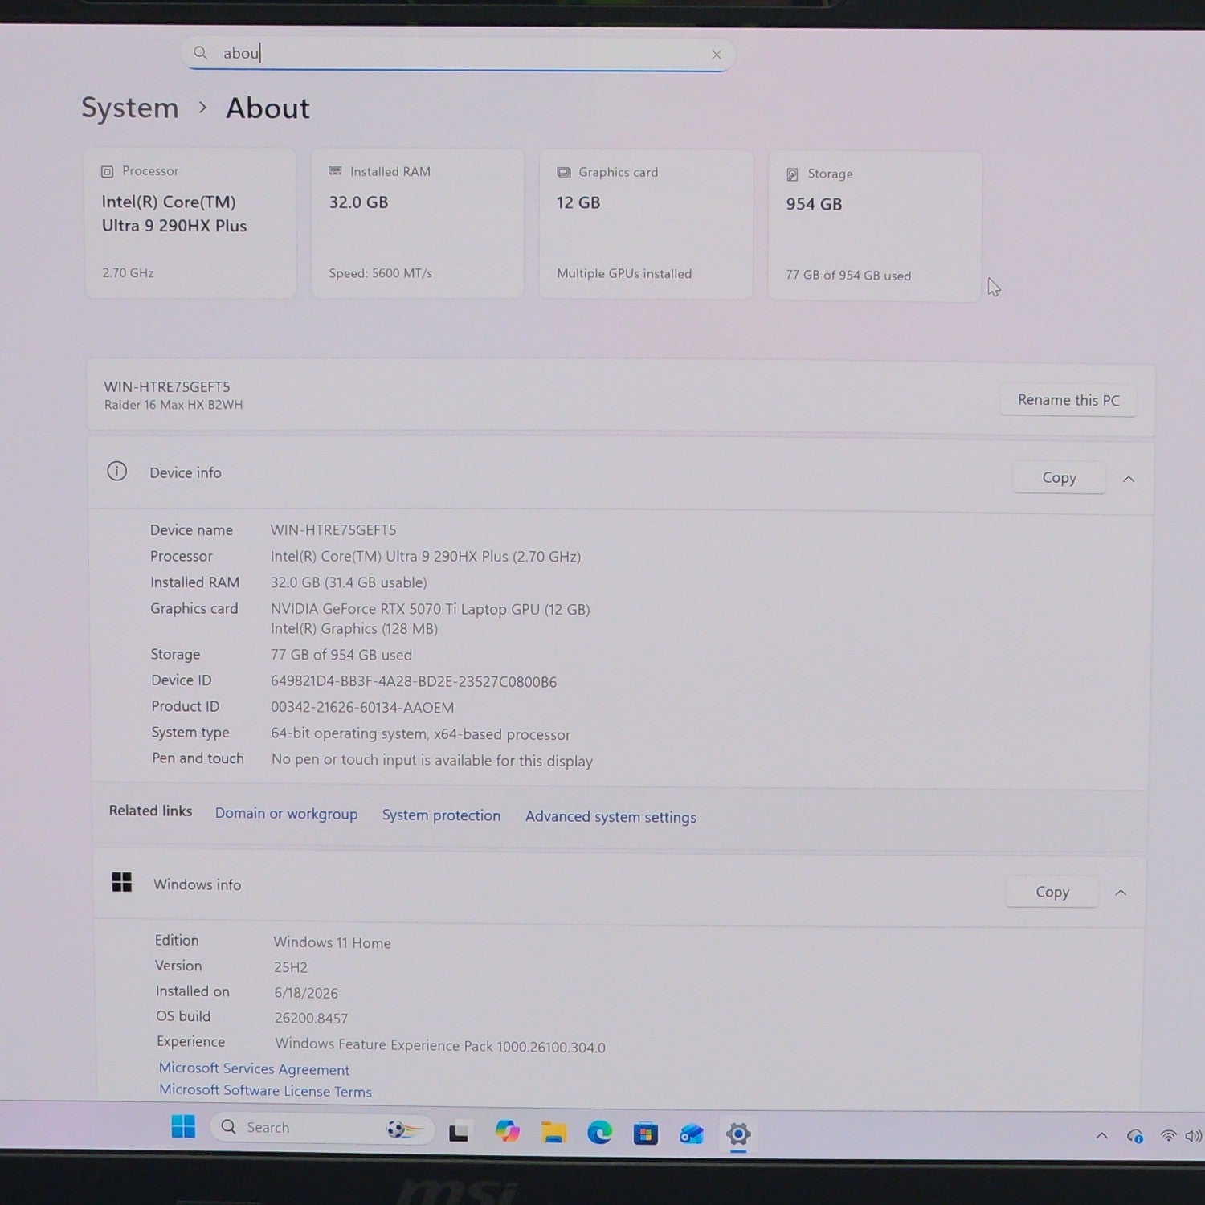
Task: Copy the Windows info details
Action: point(1052,892)
